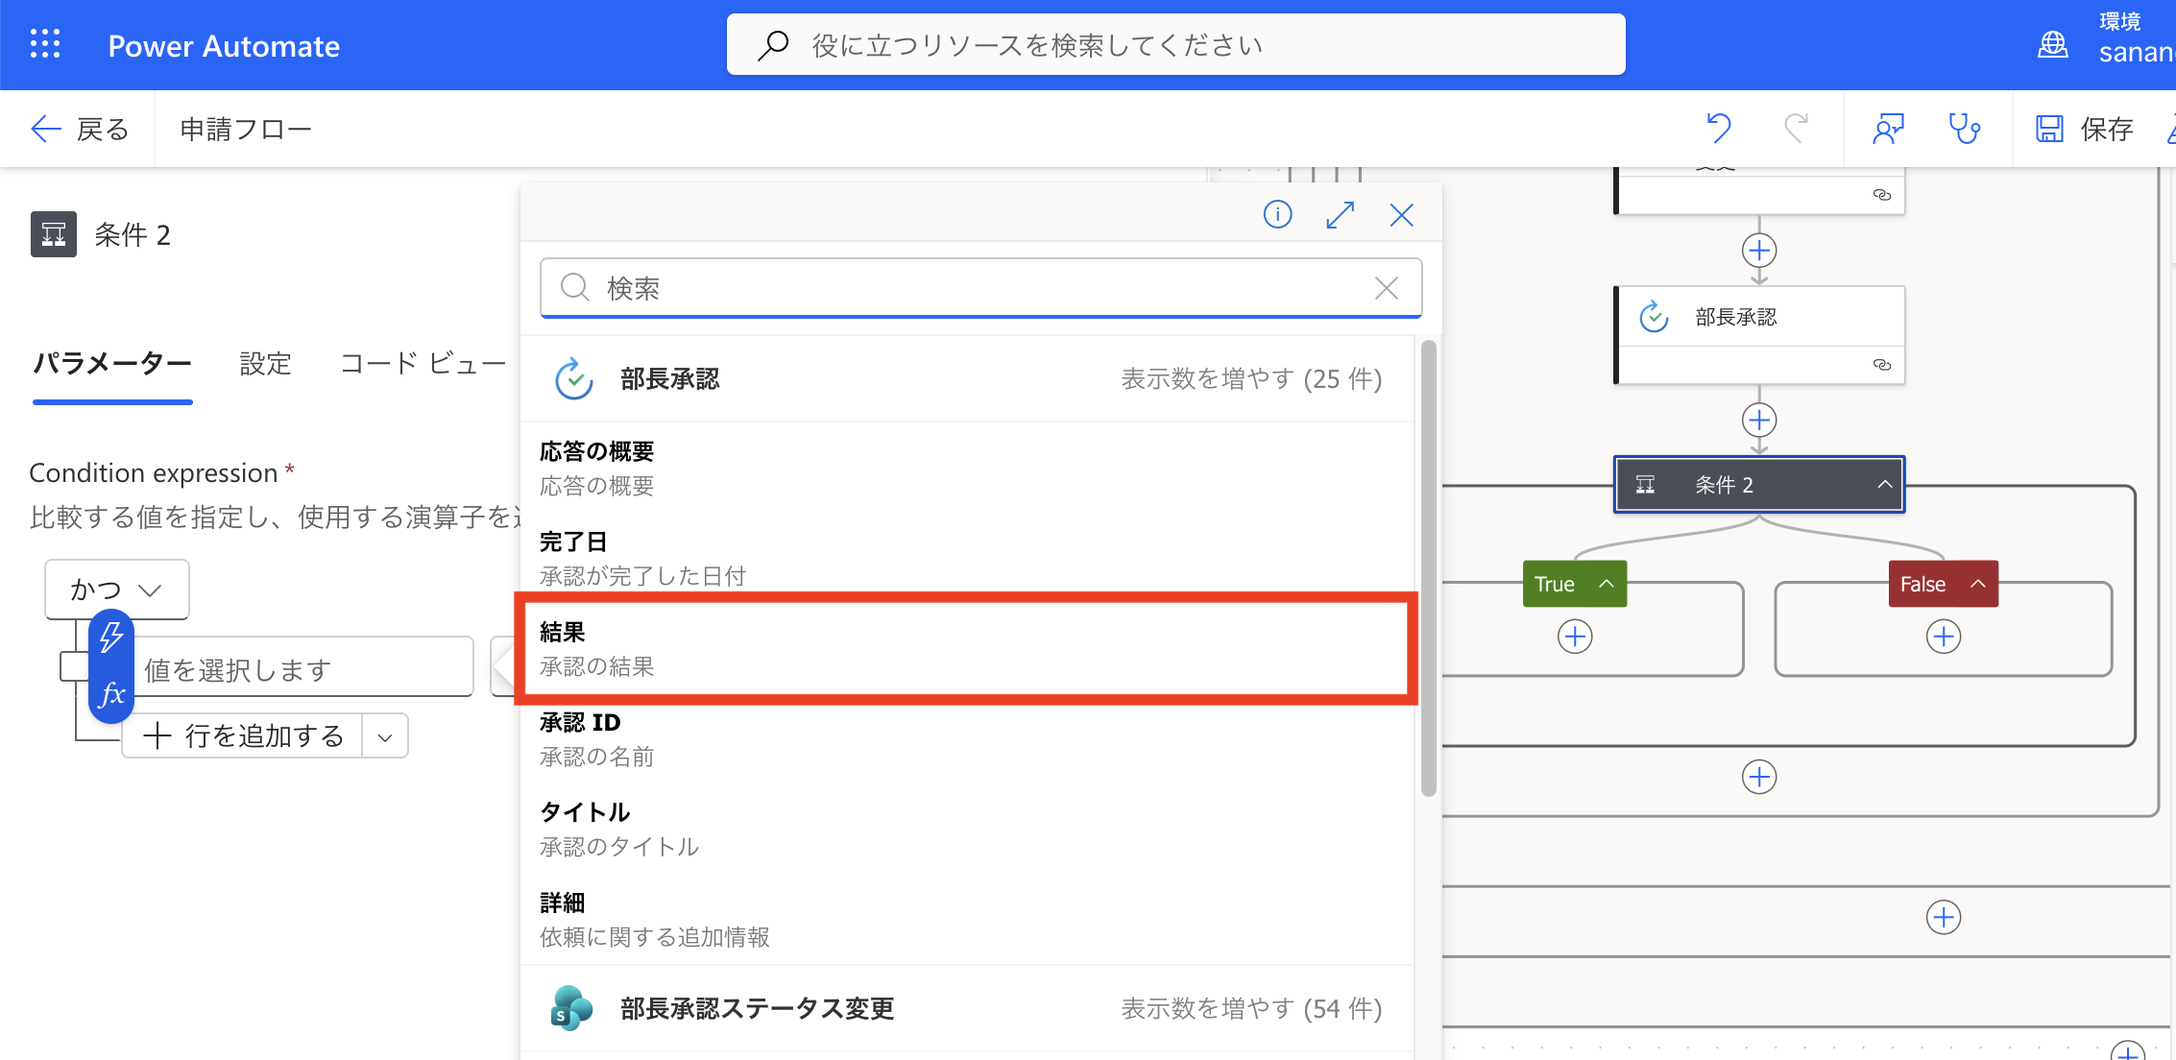2176x1060 pixels.
Task: Show more 部長承認ステータス変更 items (54 件)
Action: click(x=1251, y=1009)
